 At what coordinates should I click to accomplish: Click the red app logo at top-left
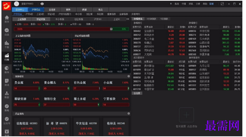7,6
